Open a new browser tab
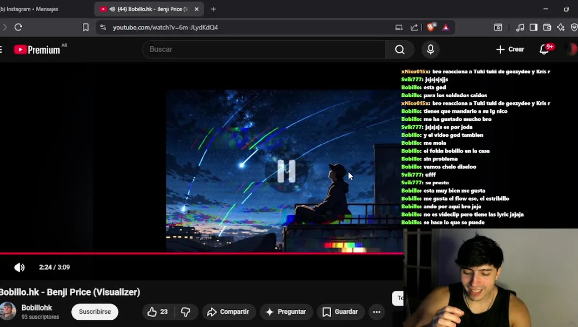Screen dimensions: 578x327 pos(213,9)
